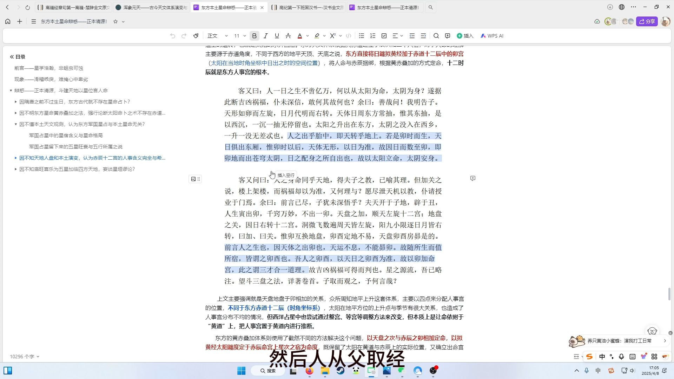Toggle underline formatting
Screen dimensions: 674x379
[x=277, y=35]
